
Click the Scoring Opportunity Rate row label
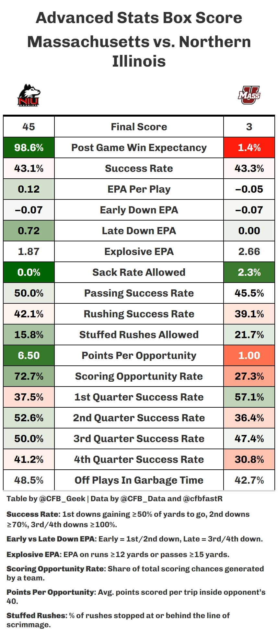[139, 376]
